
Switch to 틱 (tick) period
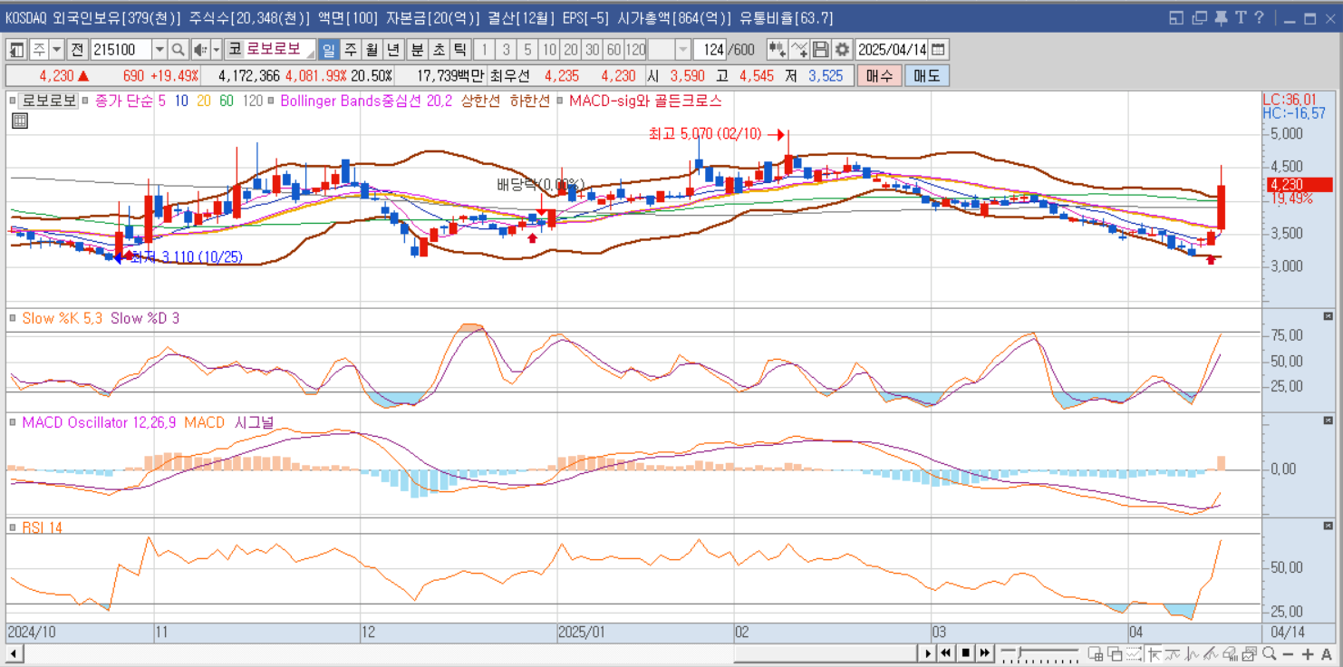pyautogui.click(x=459, y=50)
